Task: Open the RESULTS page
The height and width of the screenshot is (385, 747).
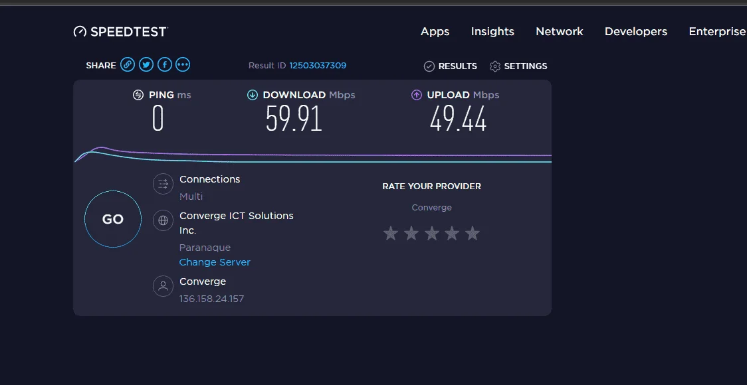Action: (x=457, y=66)
